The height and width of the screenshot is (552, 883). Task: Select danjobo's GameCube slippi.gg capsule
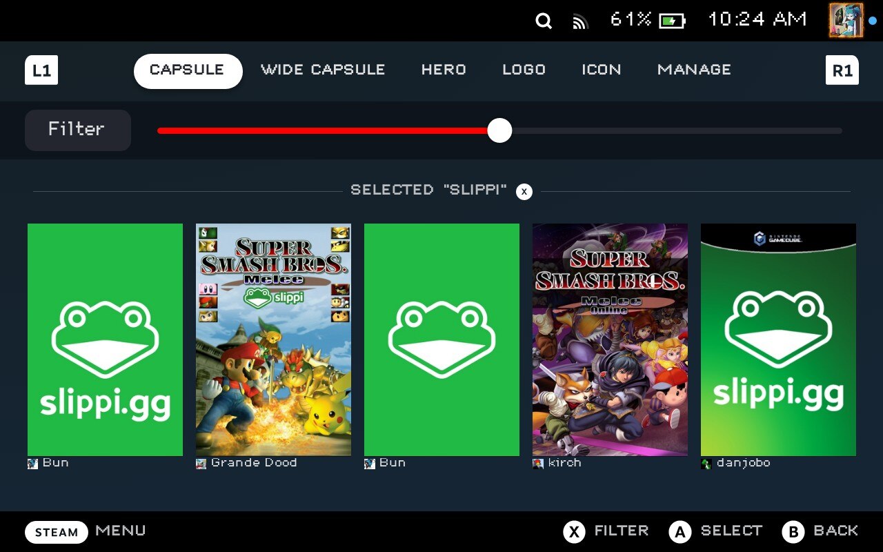(778, 339)
